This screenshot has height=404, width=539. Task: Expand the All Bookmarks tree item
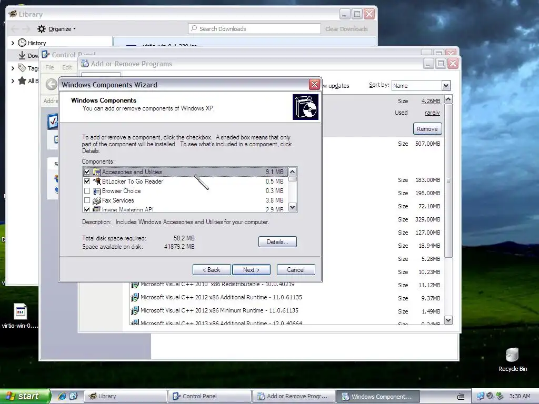tap(13, 80)
